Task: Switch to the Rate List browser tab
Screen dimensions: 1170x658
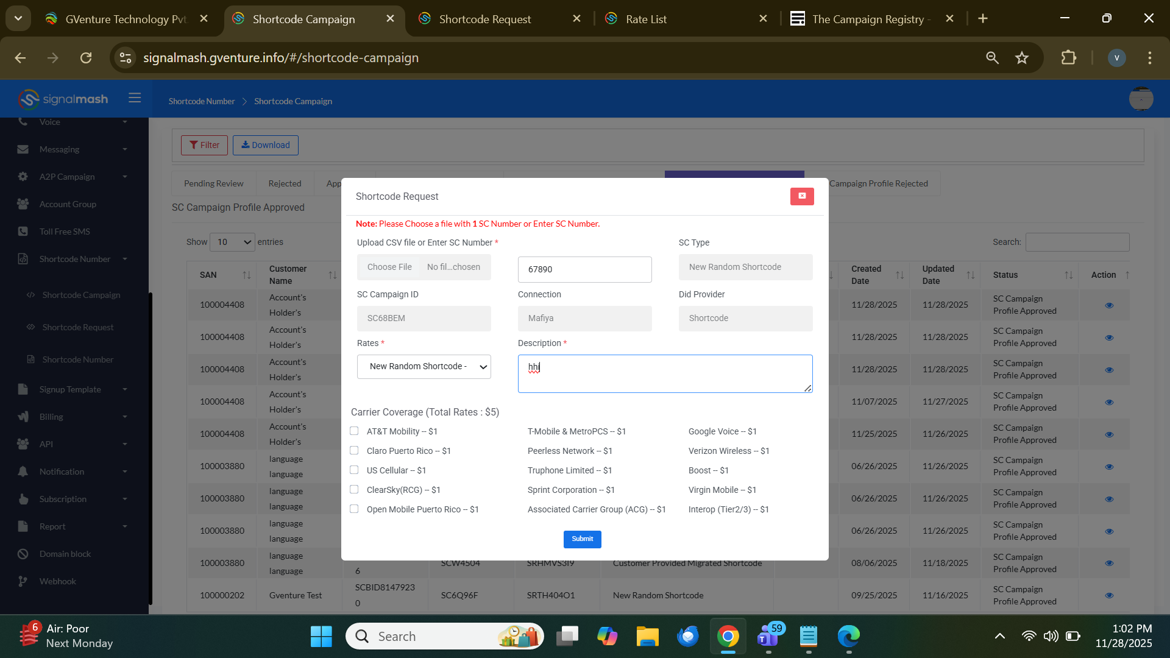Action: coord(646,19)
